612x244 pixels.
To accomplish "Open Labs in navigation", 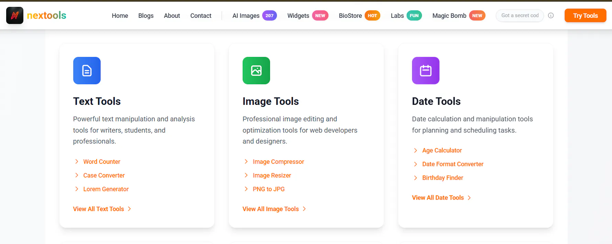I will [397, 15].
